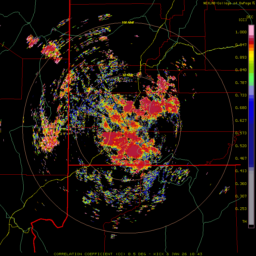Click the TH label below the scale values
256x256 pixels.
coord(244,222)
